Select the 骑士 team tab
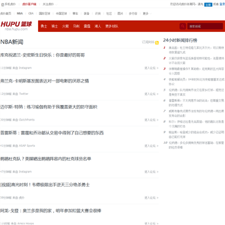225x225 pixels. coord(54,26)
